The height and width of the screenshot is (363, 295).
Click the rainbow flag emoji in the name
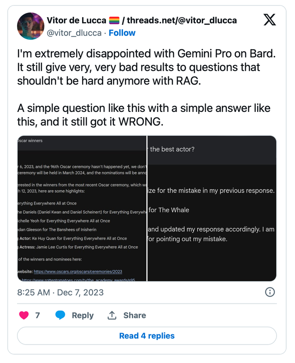[114, 20]
